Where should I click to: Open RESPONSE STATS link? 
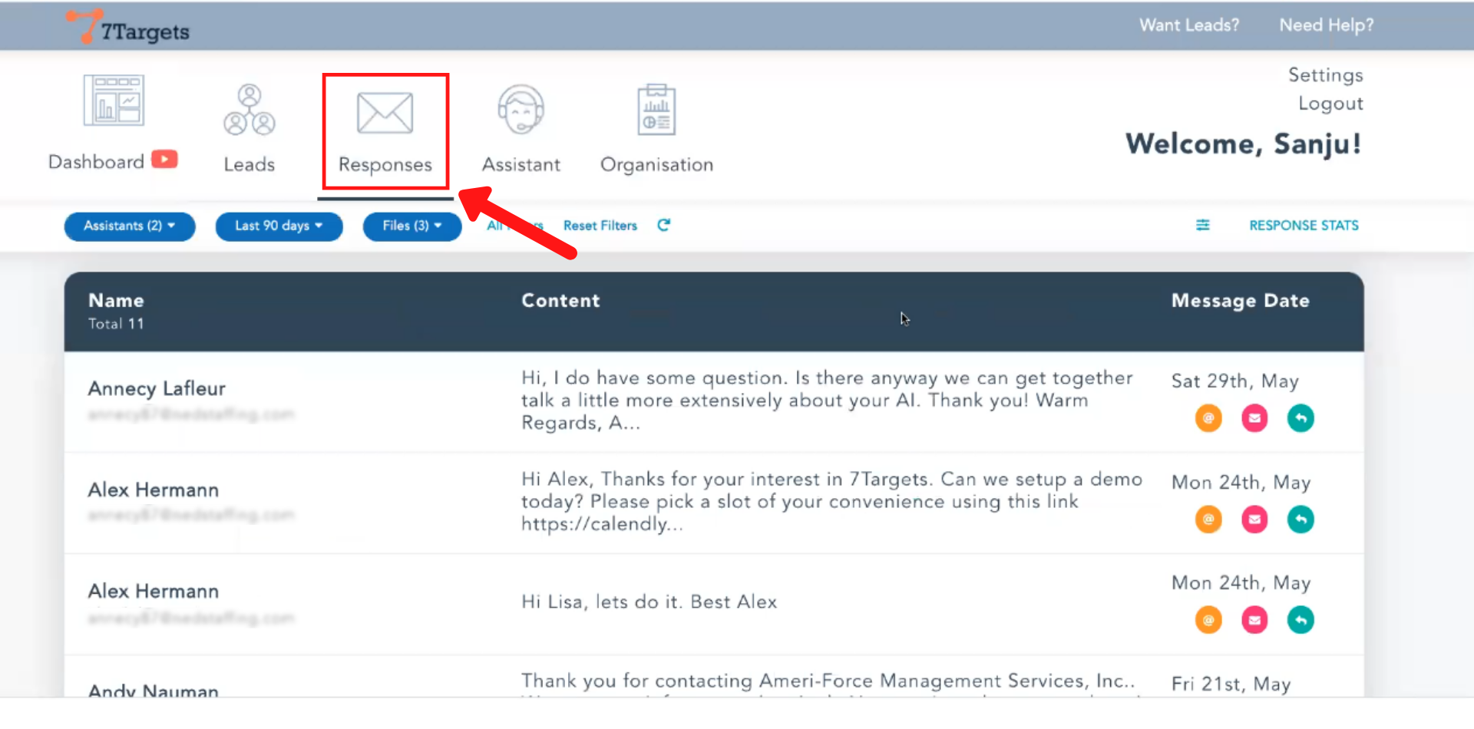[1304, 226]
